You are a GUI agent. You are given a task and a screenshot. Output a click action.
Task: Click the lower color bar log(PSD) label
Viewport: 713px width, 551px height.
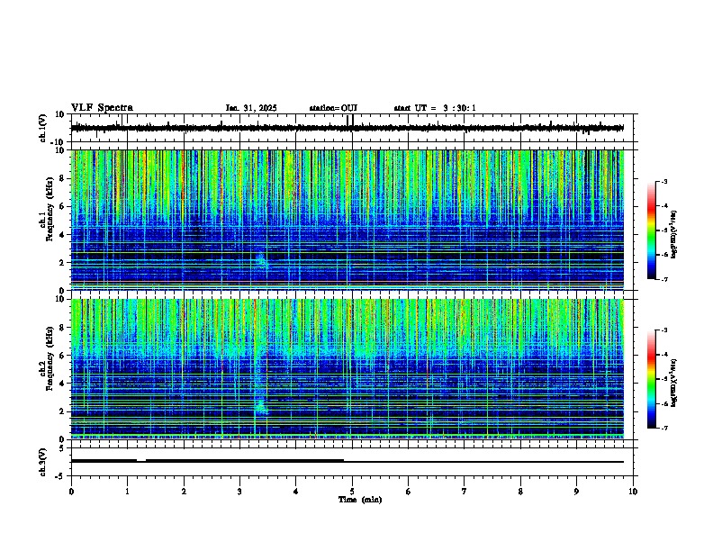674,383
